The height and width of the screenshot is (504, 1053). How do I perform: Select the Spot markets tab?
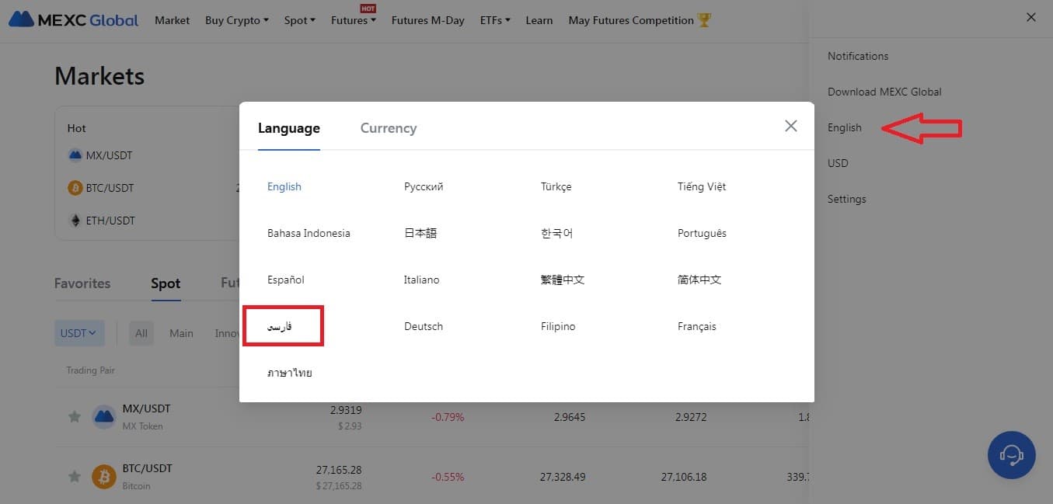(166, 283)
